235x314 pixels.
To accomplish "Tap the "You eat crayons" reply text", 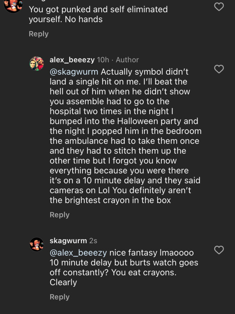I will coord(144,272).
